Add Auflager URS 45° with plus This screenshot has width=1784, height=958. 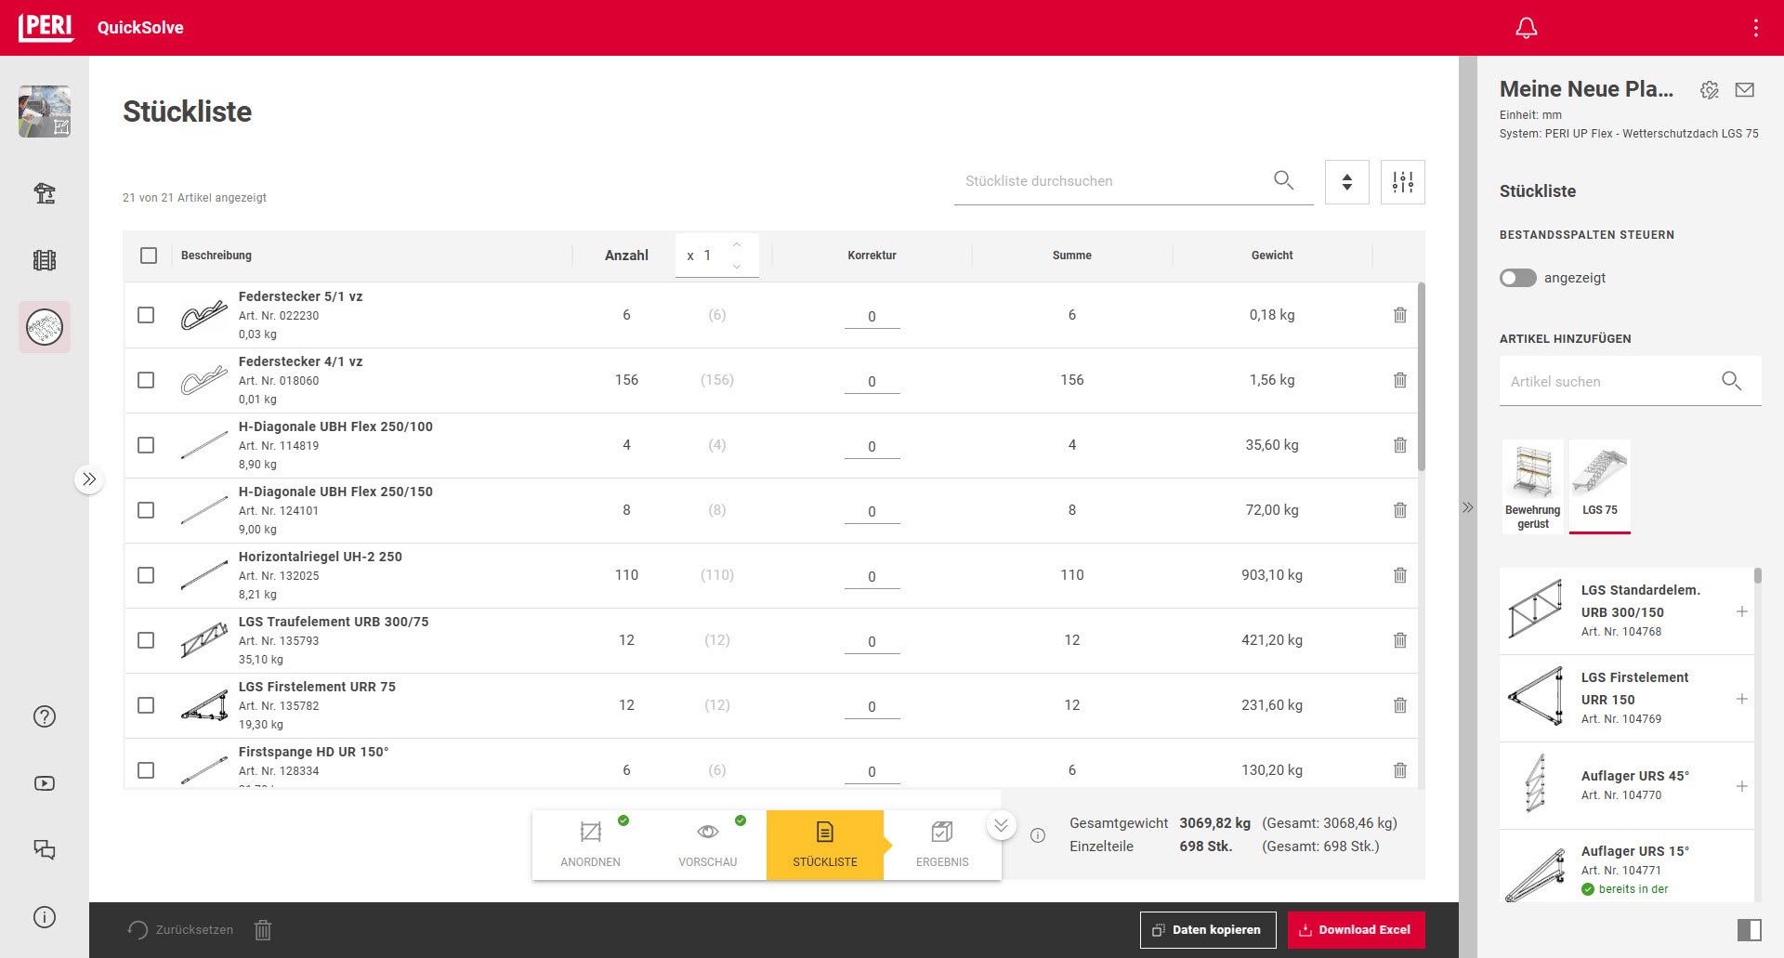point(1741,786)
